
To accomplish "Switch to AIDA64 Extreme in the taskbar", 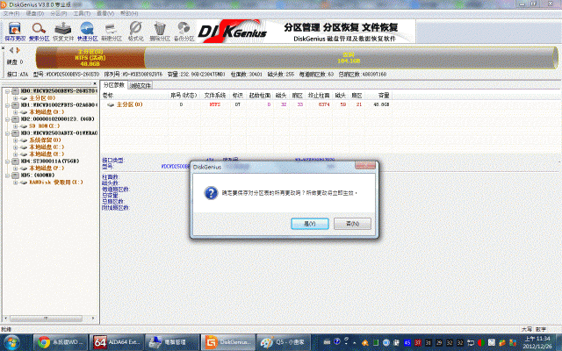I will [117, 342].
